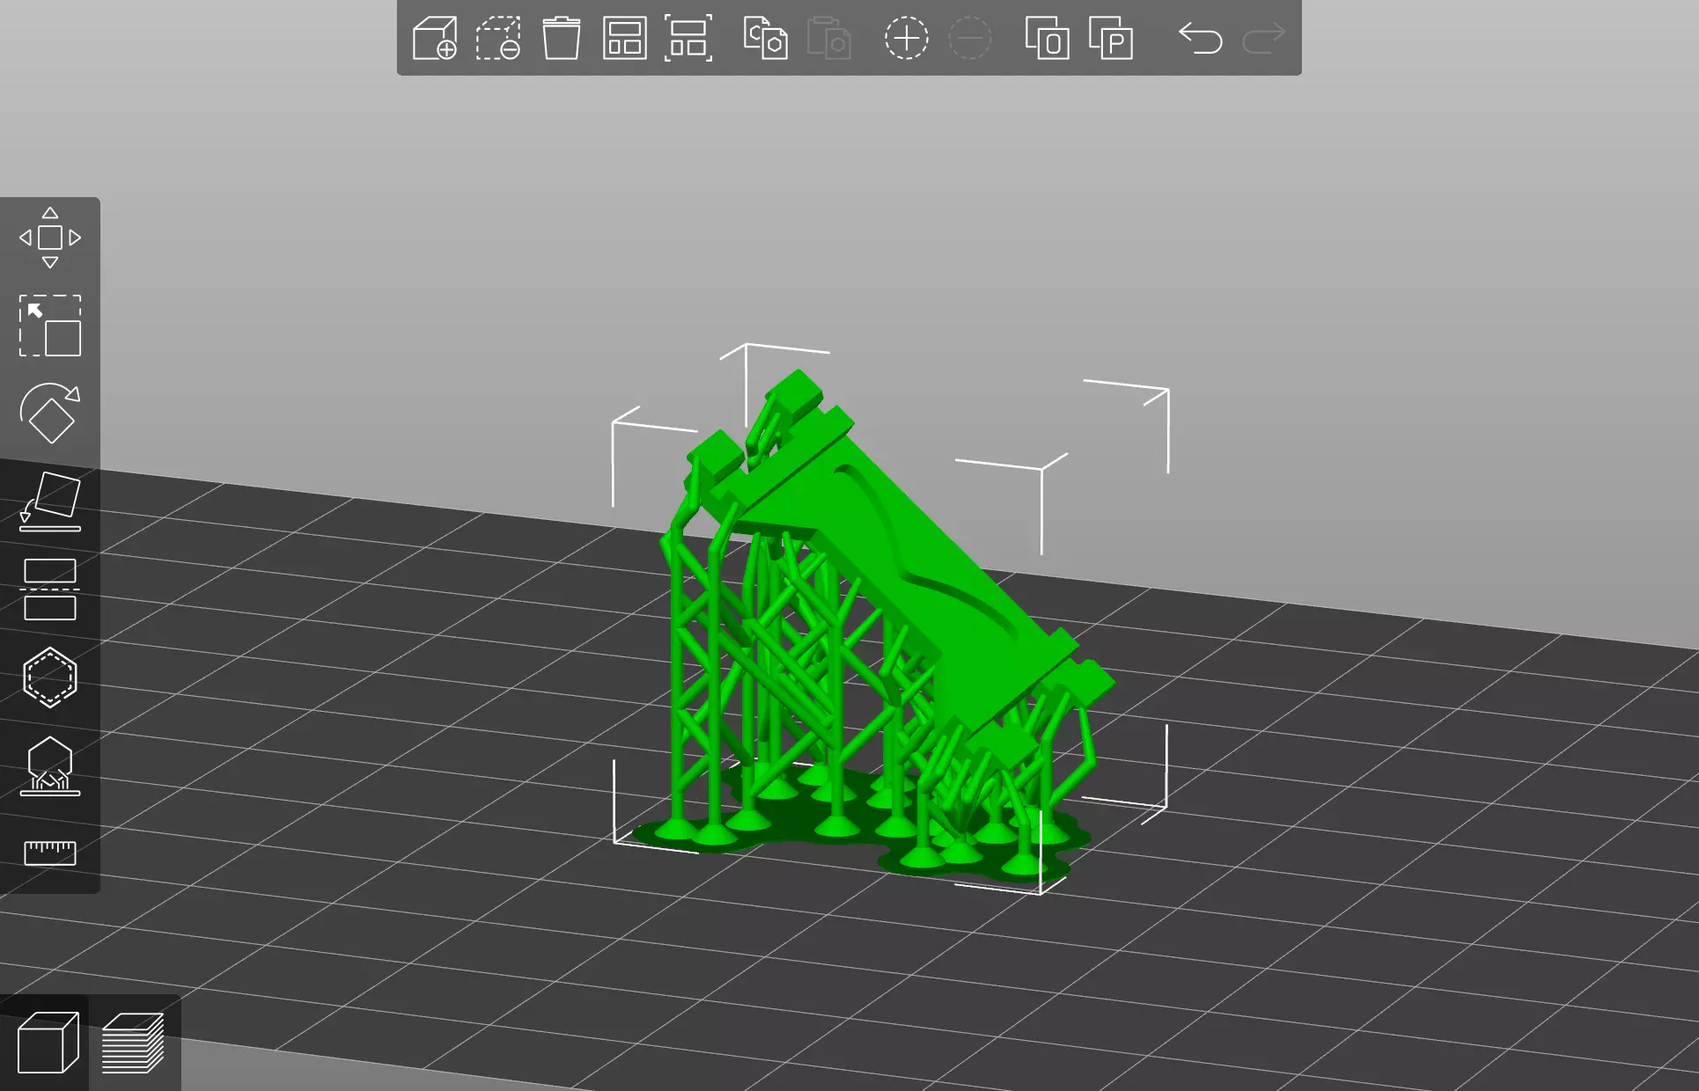This screenshot has height=1091, width=1699.
Task: Undo the last action
Action: tap(1200, 39)
